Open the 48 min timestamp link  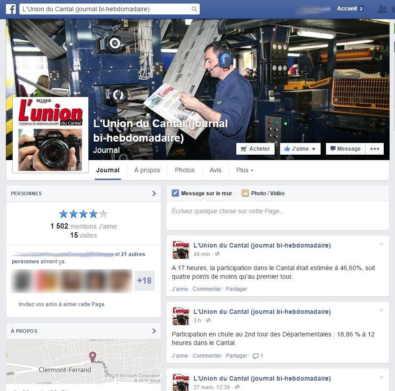[202, 254]
